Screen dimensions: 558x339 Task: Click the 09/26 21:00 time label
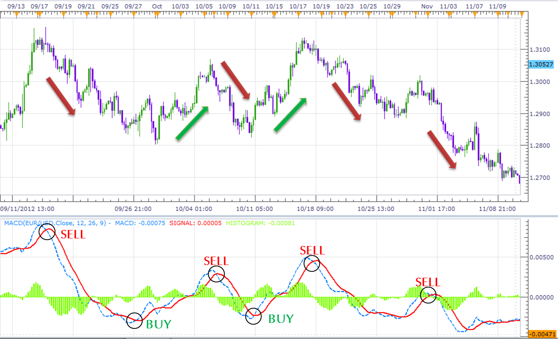point(133,209)
